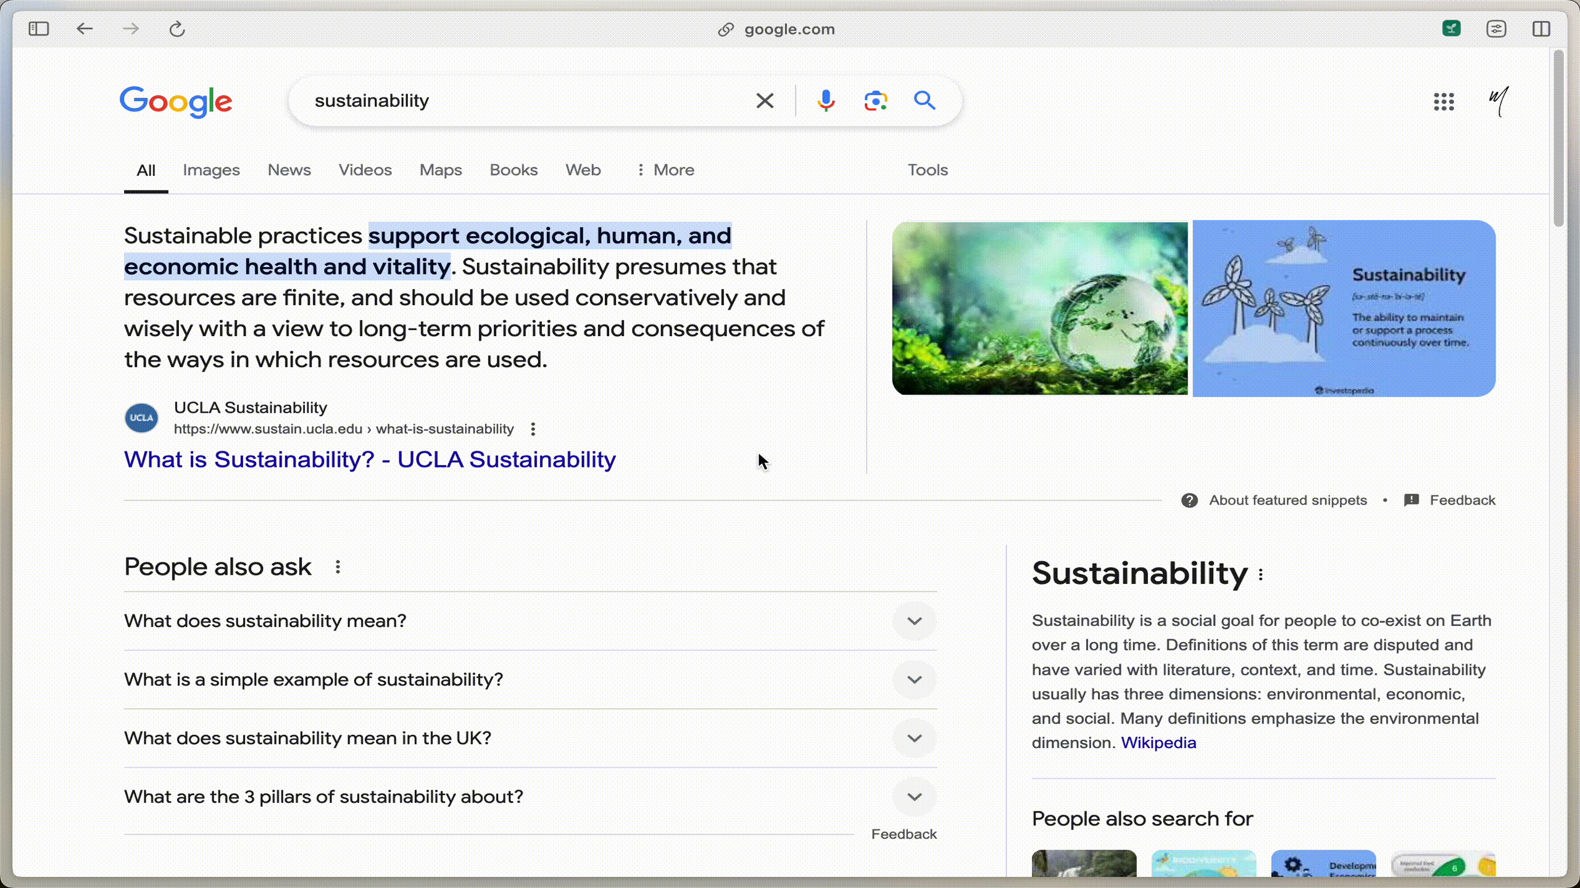The image size is (1580, 888).
Task: Open the Wikipedia link in the knowledge panel
Action: pyautogui.click(x=1158, y=742)
